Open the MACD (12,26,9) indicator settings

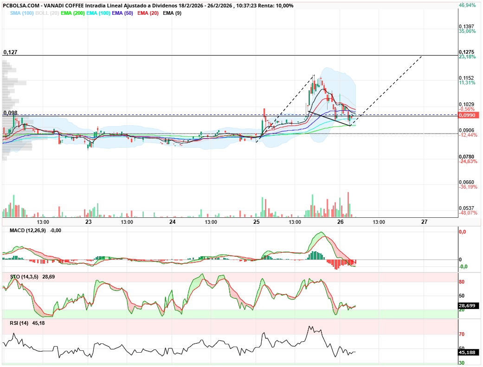click(27, 230)
